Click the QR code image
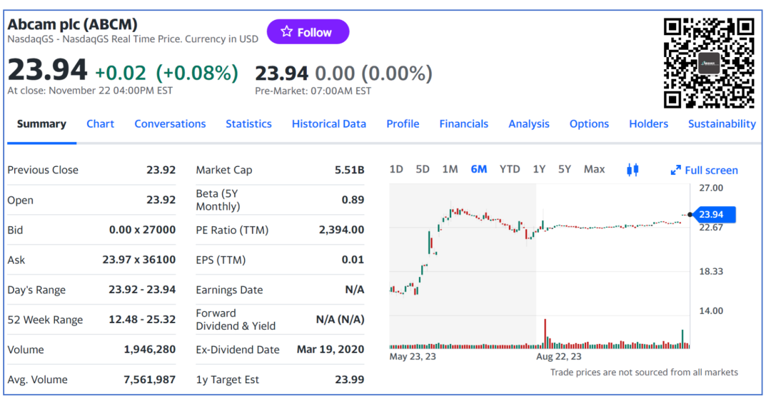 click(708, 64)
